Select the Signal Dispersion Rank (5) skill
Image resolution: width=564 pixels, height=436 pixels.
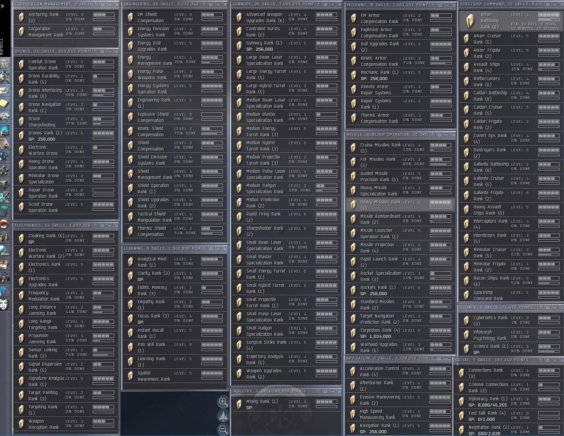pyautogui.click(x=66, y=367)
